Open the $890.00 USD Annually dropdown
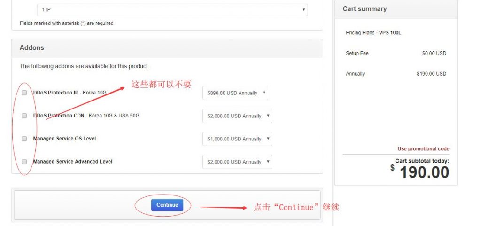 click(x=235, y=93)
